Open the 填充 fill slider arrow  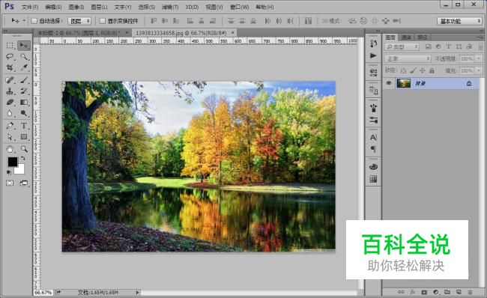pos(479,71)
